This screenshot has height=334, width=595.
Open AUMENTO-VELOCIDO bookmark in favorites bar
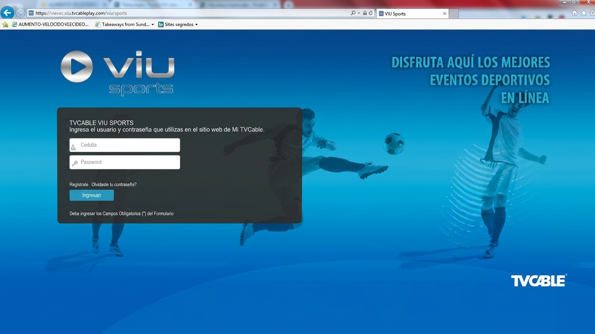50,24
